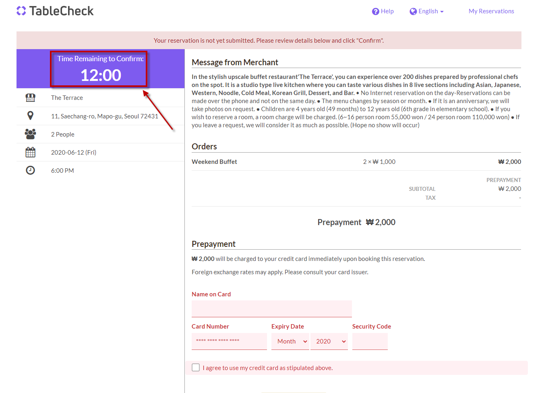Click the TableCheck logo
The image size is (544, 393).
(x=55, y=11)
